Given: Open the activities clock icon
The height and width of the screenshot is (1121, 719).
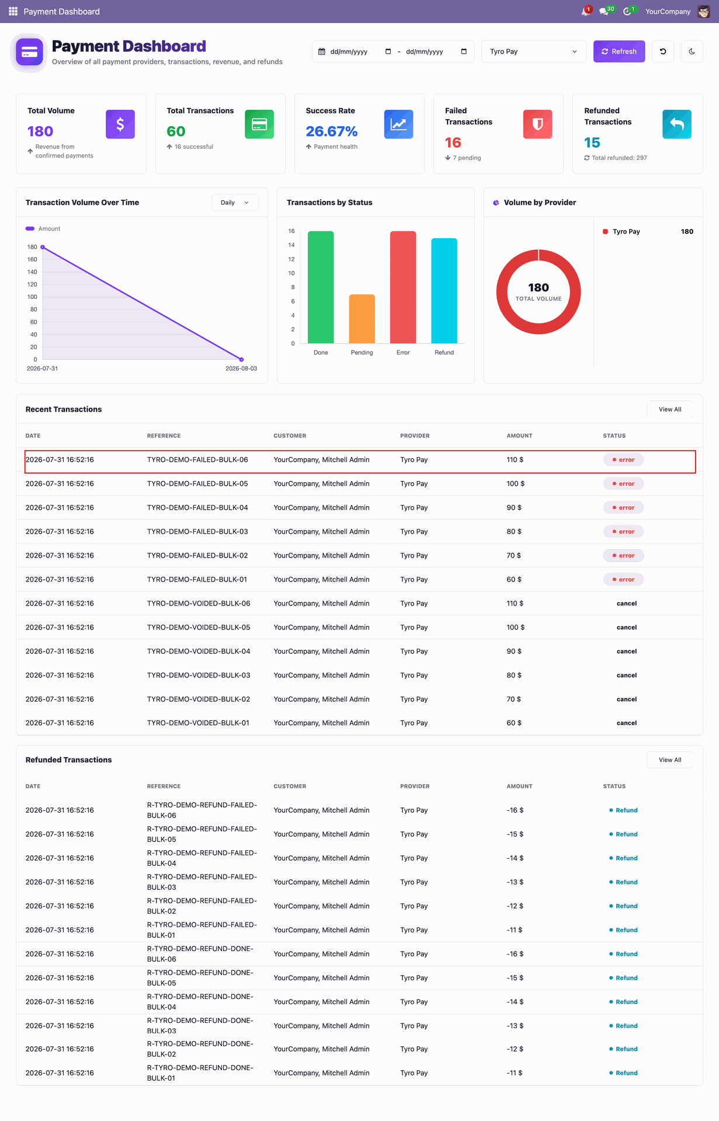Looking at the screenshot, I should (x=628, y=11).
